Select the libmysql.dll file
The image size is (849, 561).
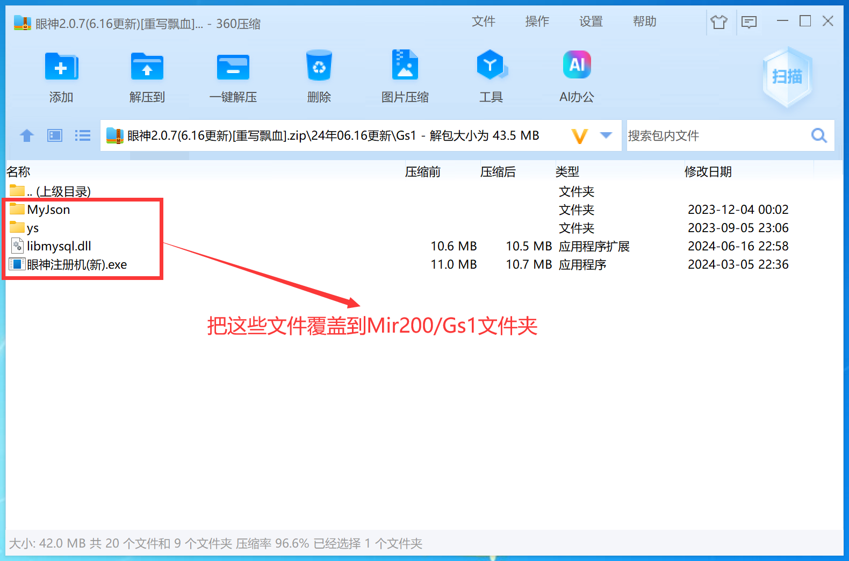(59, 246)
